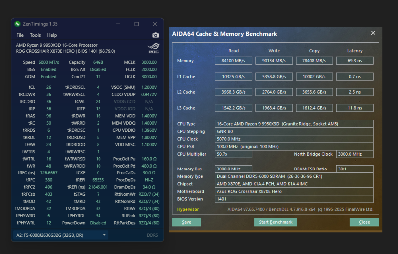Click the RttParkDqs value RZQ/4 (60)
The width and height of the screenshot is (398, 254).
pos(149,223)
